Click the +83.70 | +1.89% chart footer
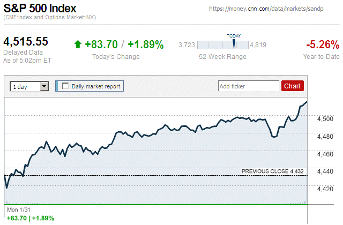 [30, 218]
